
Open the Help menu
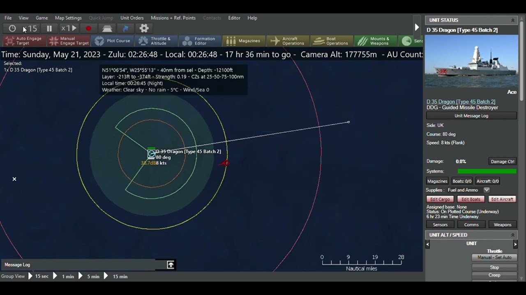(x=252, y=18)
